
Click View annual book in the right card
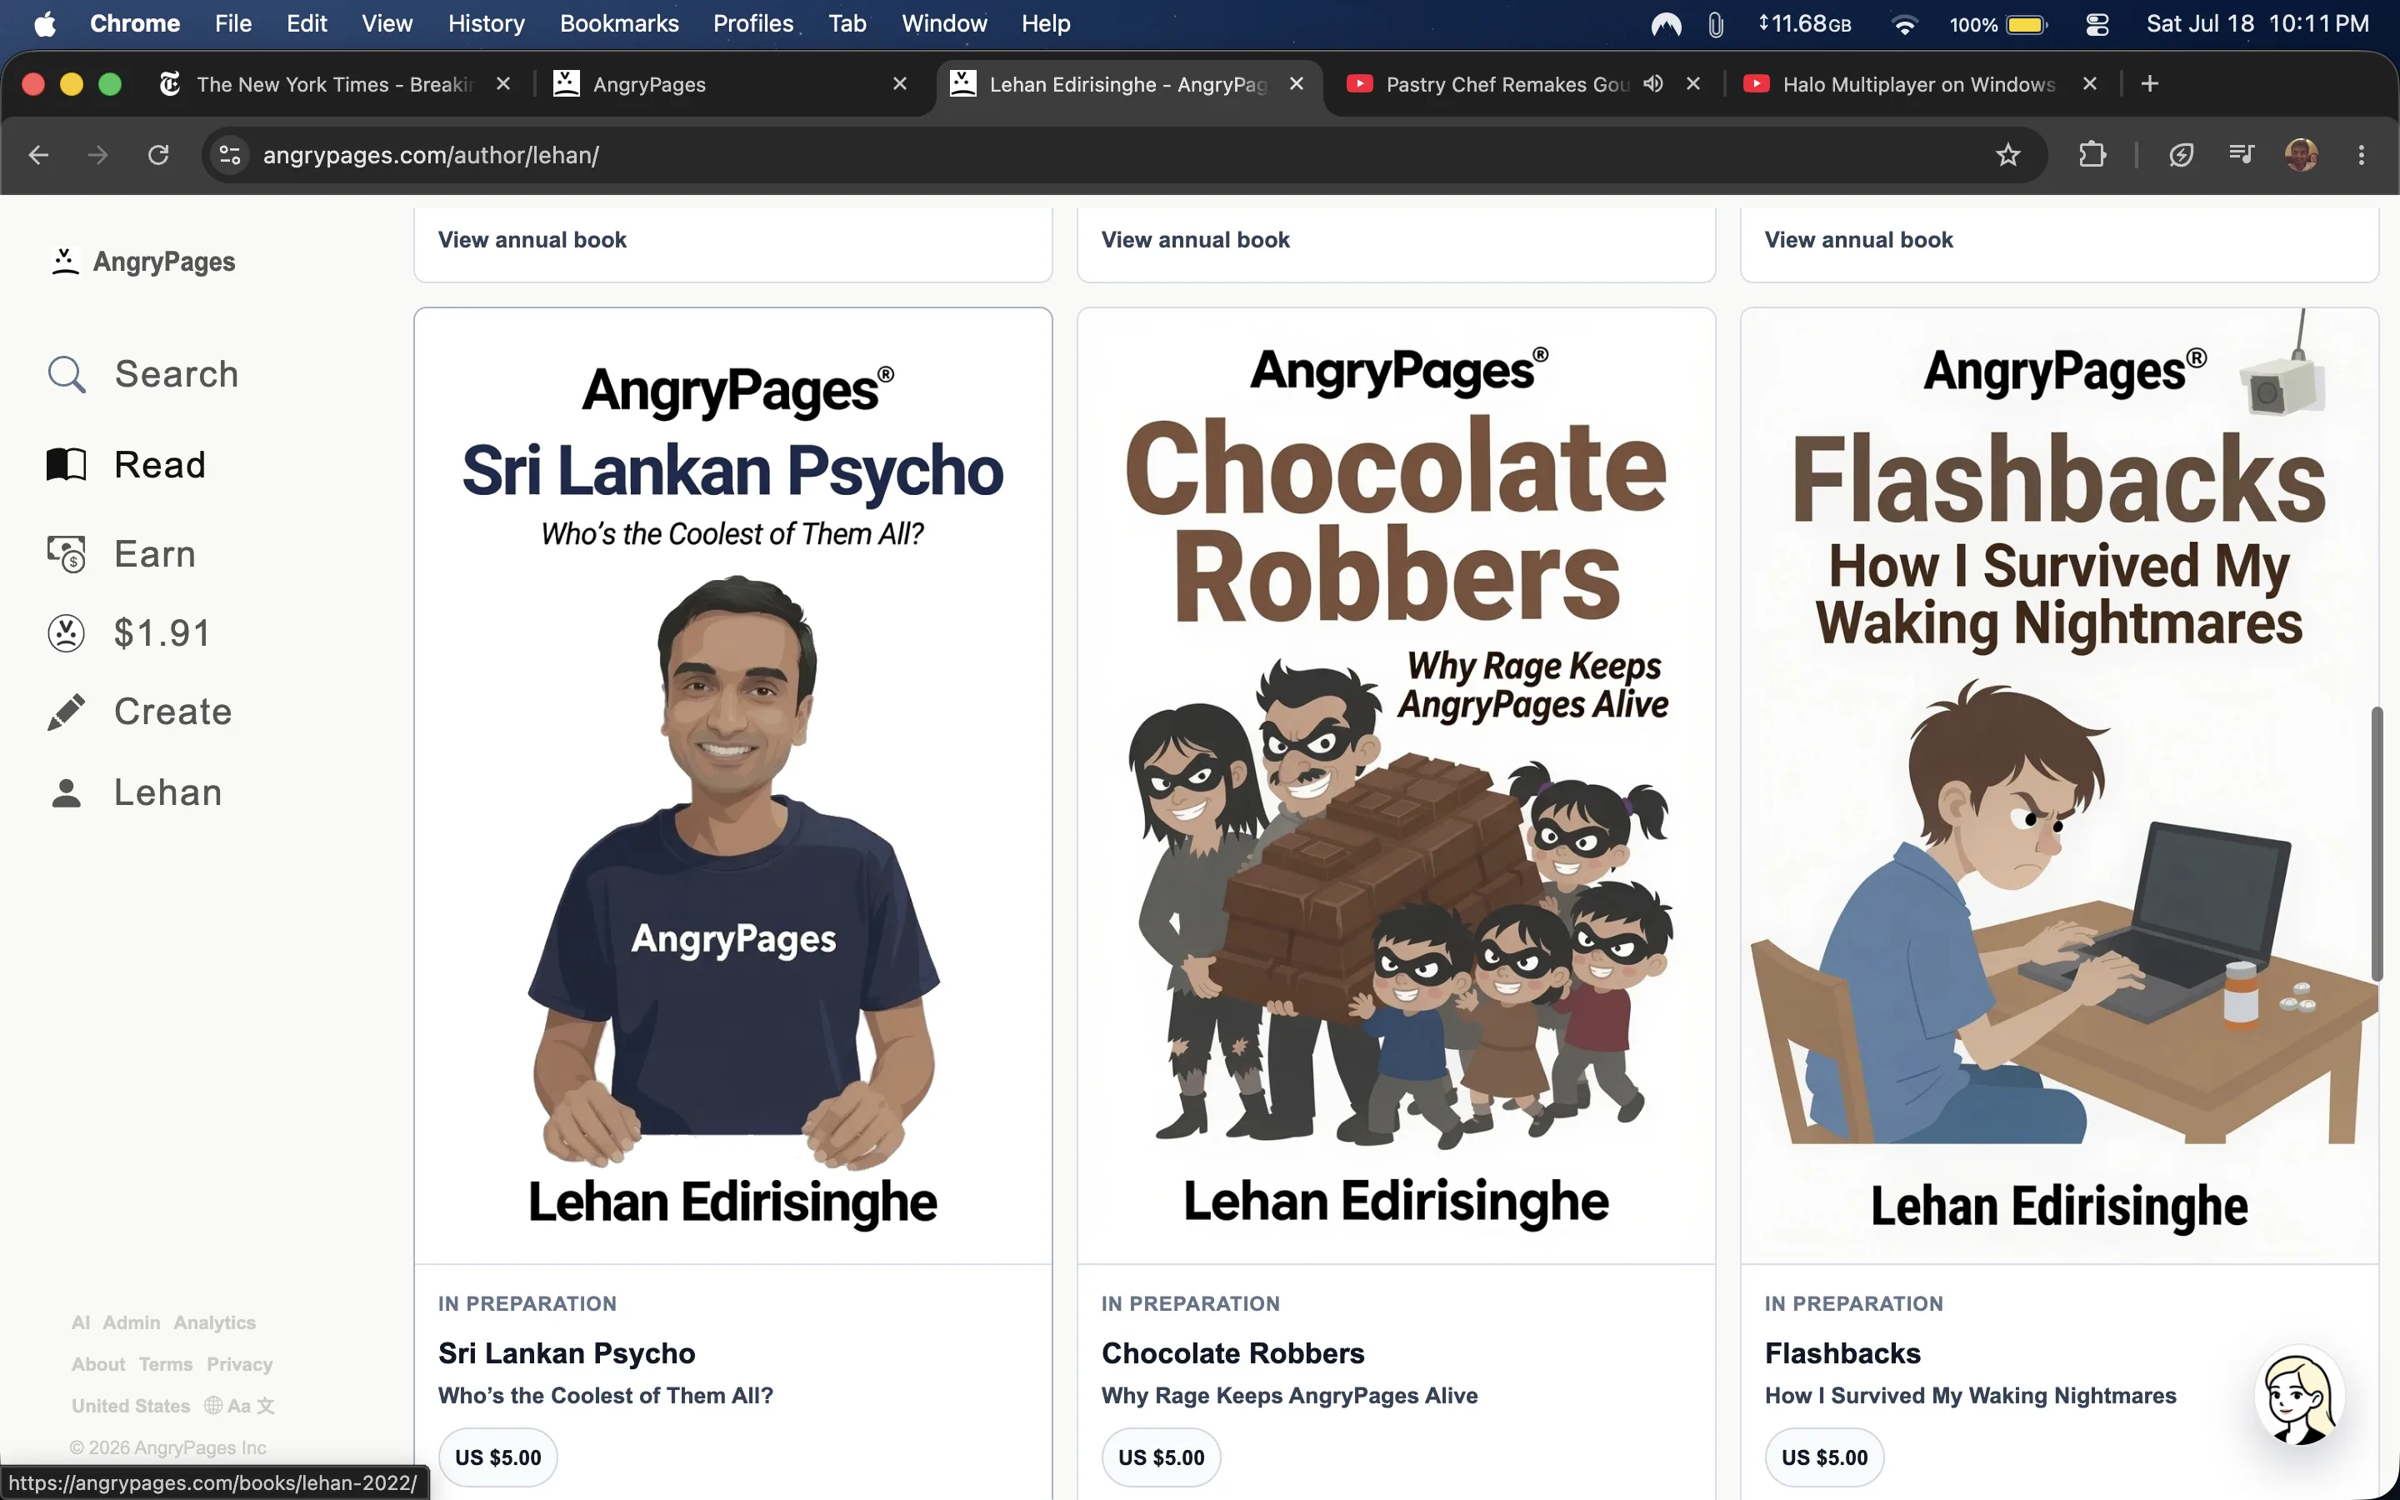click(x=1858, y=240)
